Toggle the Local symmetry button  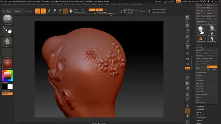[x=188, y=59]
